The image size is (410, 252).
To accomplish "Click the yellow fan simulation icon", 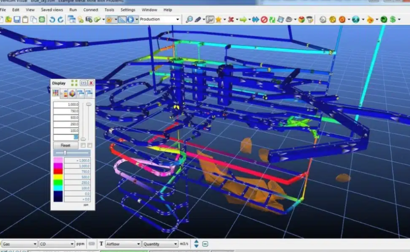I will pyautogui.click(x=333, y=20).
